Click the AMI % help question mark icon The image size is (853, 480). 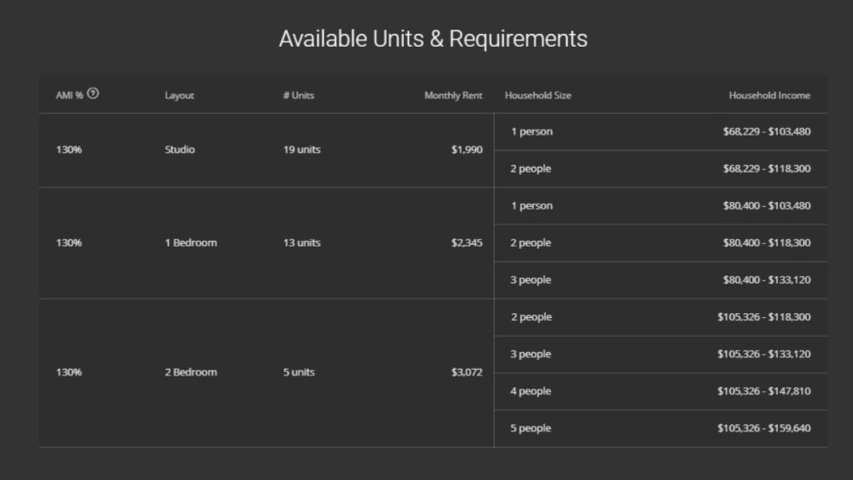[93, 95]
